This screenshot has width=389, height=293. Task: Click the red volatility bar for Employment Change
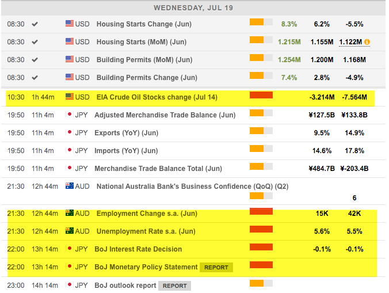(261, 211)
